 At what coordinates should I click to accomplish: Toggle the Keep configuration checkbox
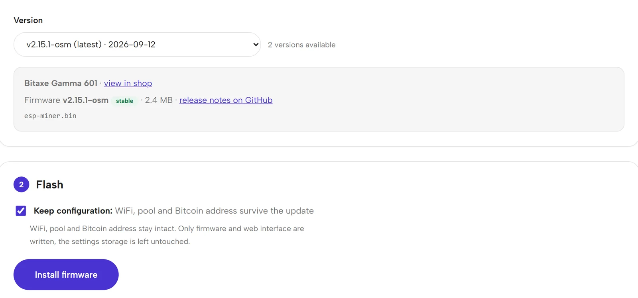click(x=21, y=211)
